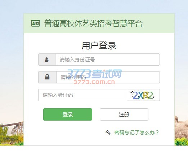Click the key icon near the forgot-password link
This screenshot has height=152, width=188.
(x=108, y=133)
